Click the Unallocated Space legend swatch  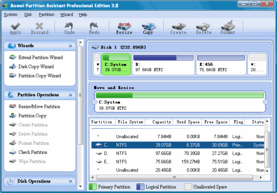coord(188,187)
